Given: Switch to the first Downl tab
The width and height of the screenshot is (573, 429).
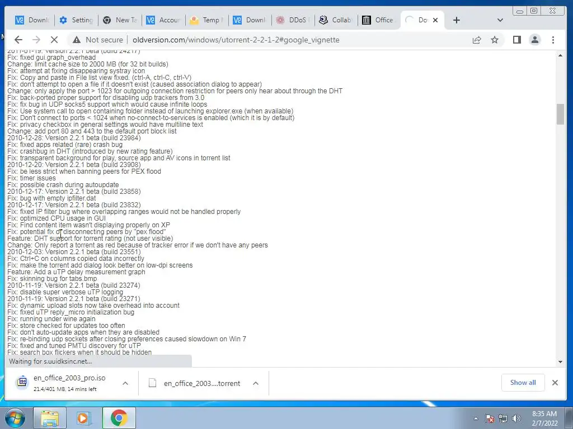Looking at the screenshot, I should [x=32, y=20].
